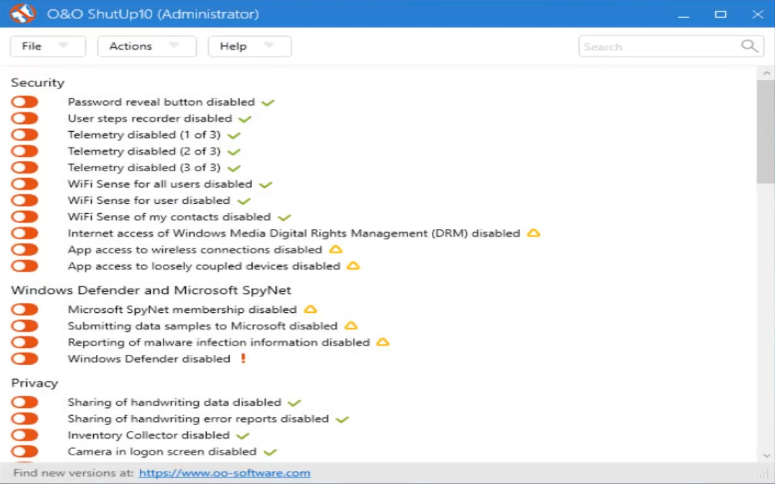The image size is (775, 484).
Task: Open the File dropdown arrow
Action: (63, 45)
